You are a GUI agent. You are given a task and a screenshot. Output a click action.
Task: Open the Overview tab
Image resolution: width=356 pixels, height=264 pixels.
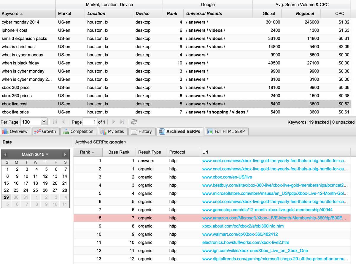15,132
